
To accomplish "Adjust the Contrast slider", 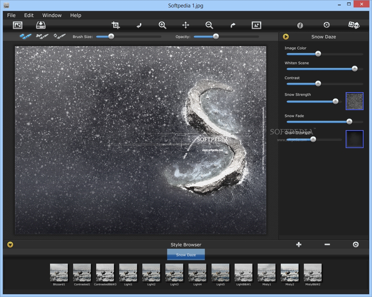I will point(325,84).
